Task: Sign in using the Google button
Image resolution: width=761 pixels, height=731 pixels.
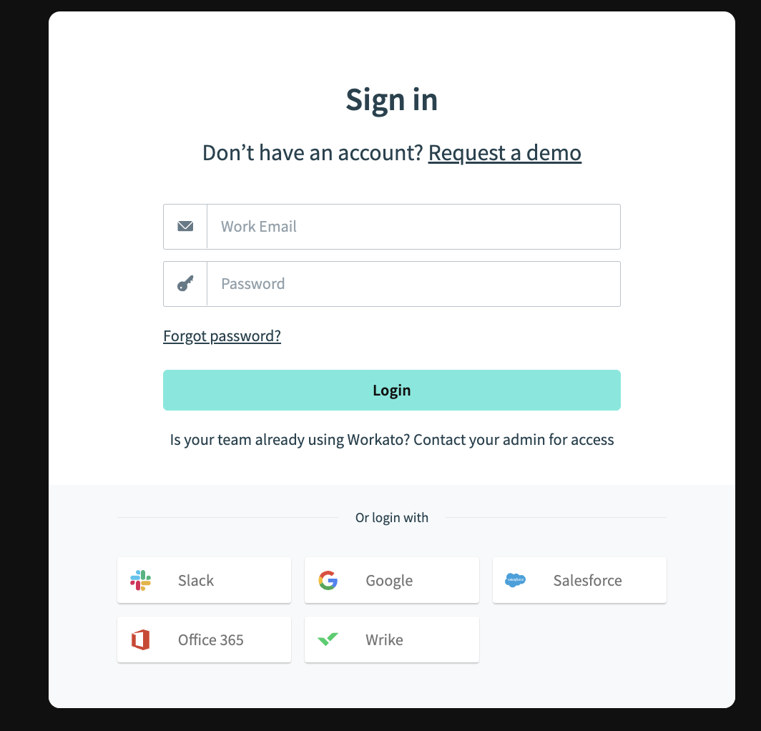Action: pos(391,580)
